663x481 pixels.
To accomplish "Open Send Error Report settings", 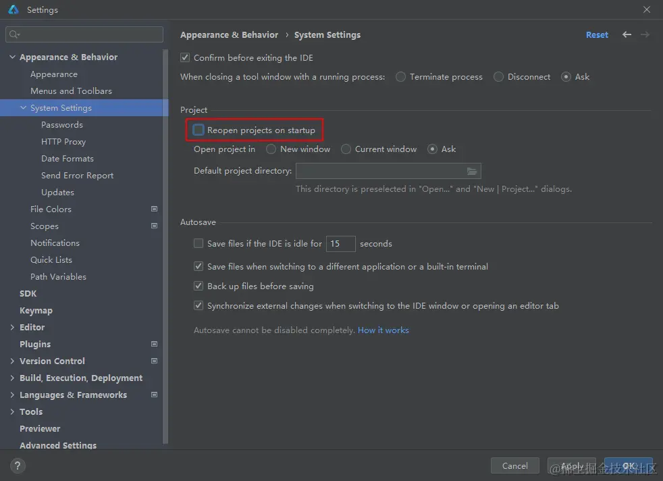I will [x=77, y=175].
